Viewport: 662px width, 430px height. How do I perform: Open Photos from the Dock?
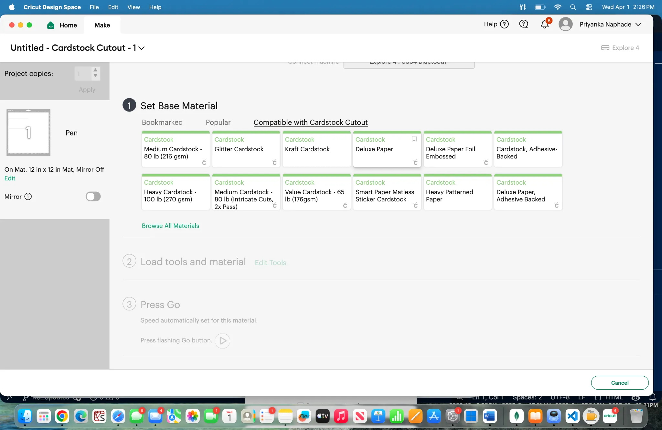tap(192, 416)
